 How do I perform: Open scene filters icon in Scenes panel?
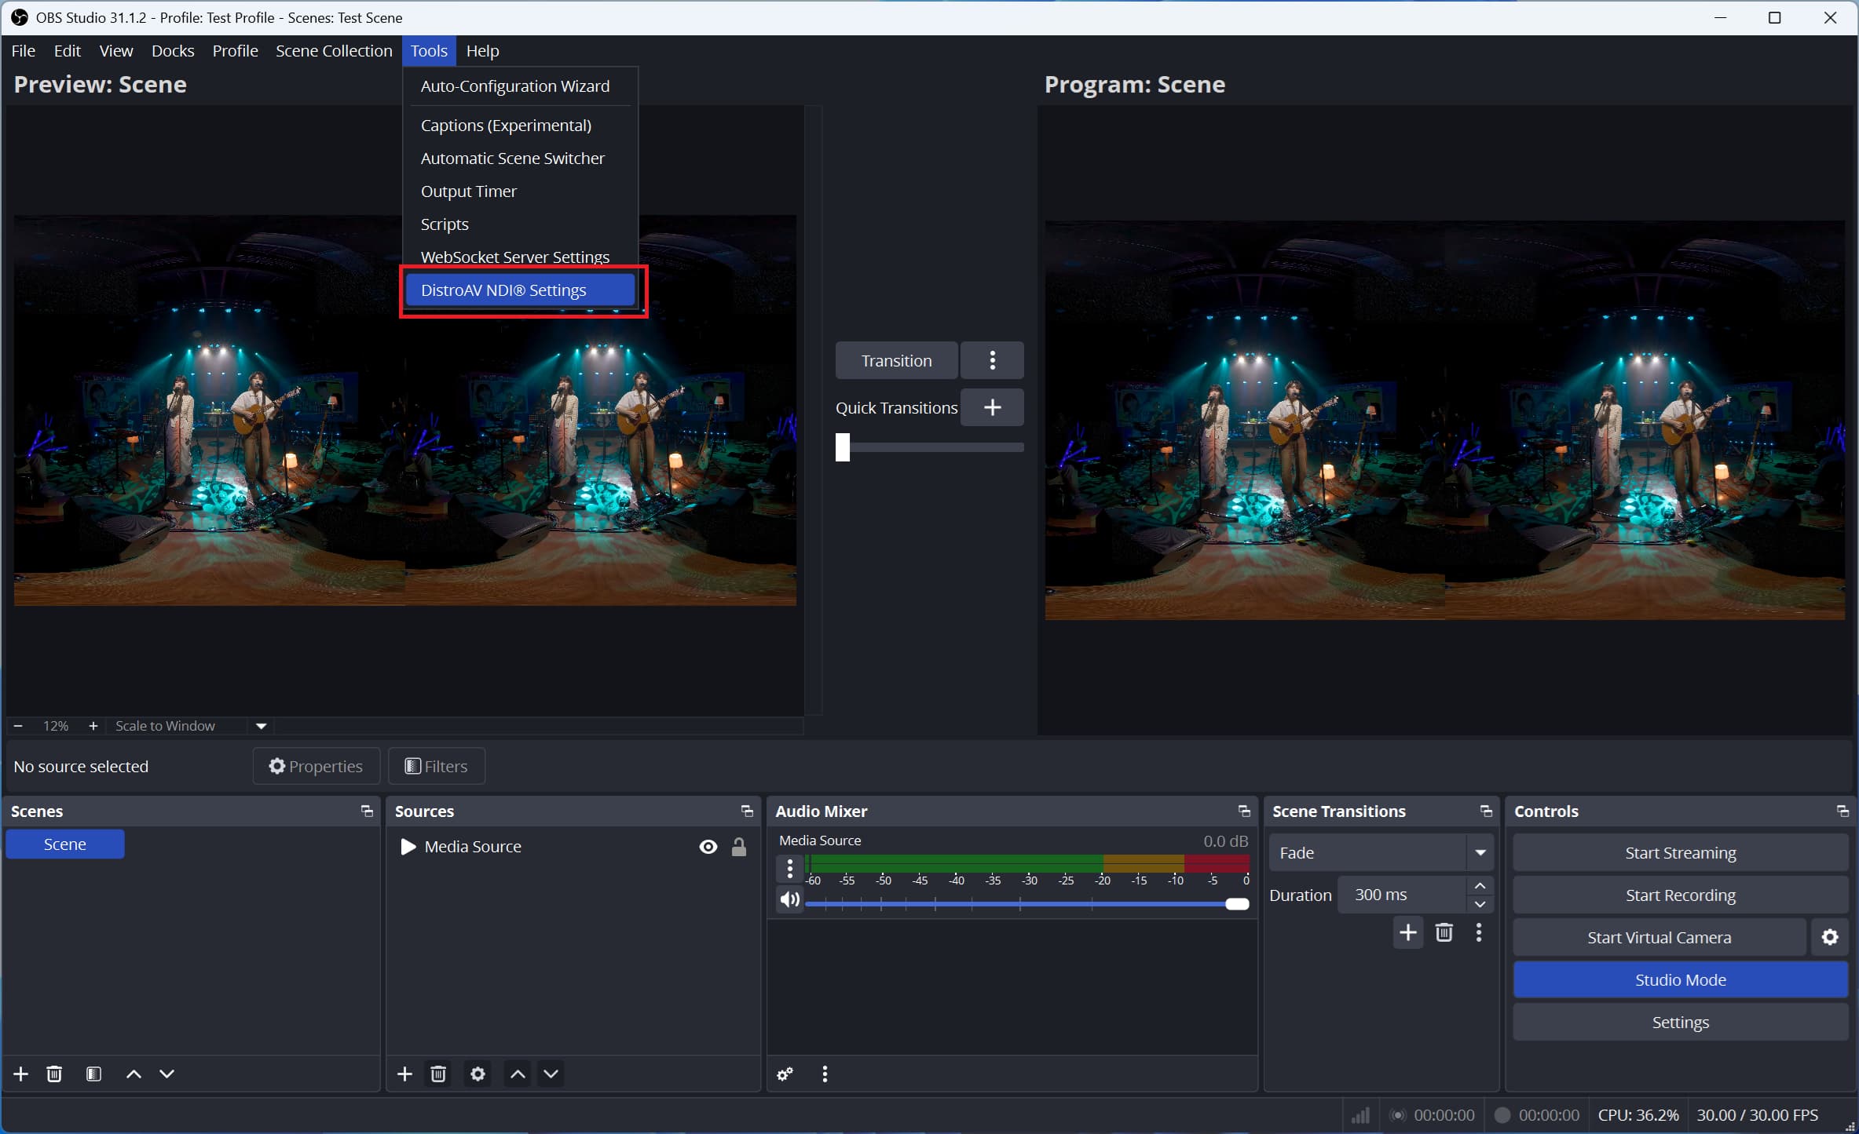click(93, 1073)
